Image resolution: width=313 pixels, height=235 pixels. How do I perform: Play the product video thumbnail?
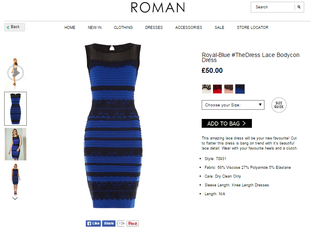pyautogui.click(x=15, y=73)
